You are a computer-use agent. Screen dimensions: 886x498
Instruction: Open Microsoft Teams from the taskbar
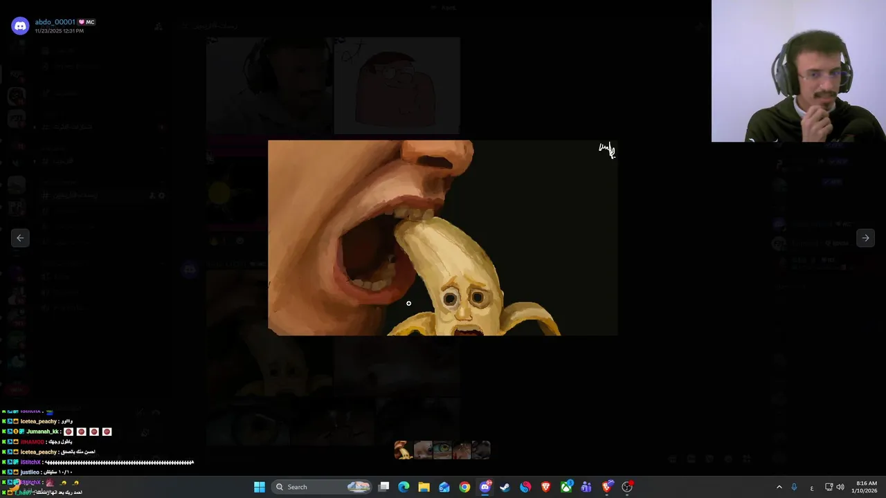click(586, 487)
